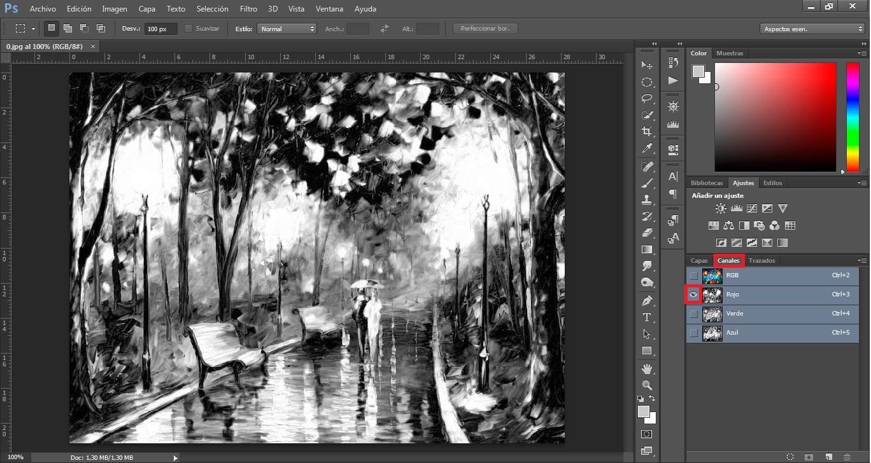Show the RGB composite channel
The image size is (871, 463).
[693, 275]
